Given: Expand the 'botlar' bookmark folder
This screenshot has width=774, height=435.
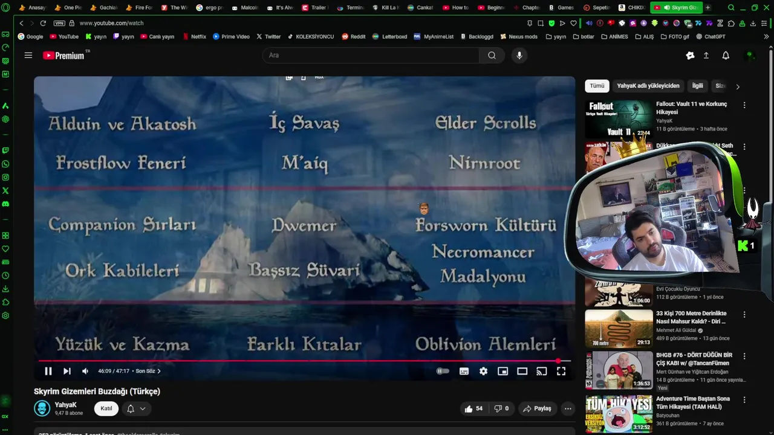Looking at the screenshot, I should [x=583, y=36].
